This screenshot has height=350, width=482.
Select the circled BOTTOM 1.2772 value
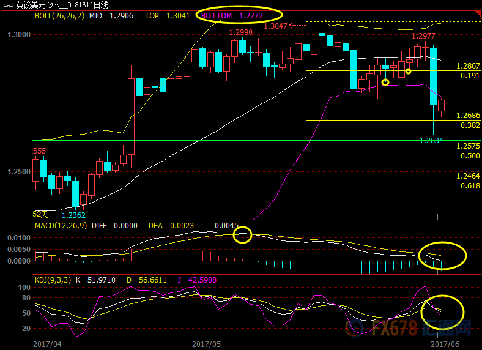click(x=240, y=14)
